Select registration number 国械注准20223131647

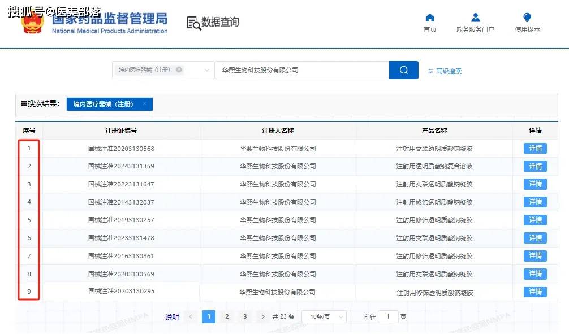click(121, 184)
